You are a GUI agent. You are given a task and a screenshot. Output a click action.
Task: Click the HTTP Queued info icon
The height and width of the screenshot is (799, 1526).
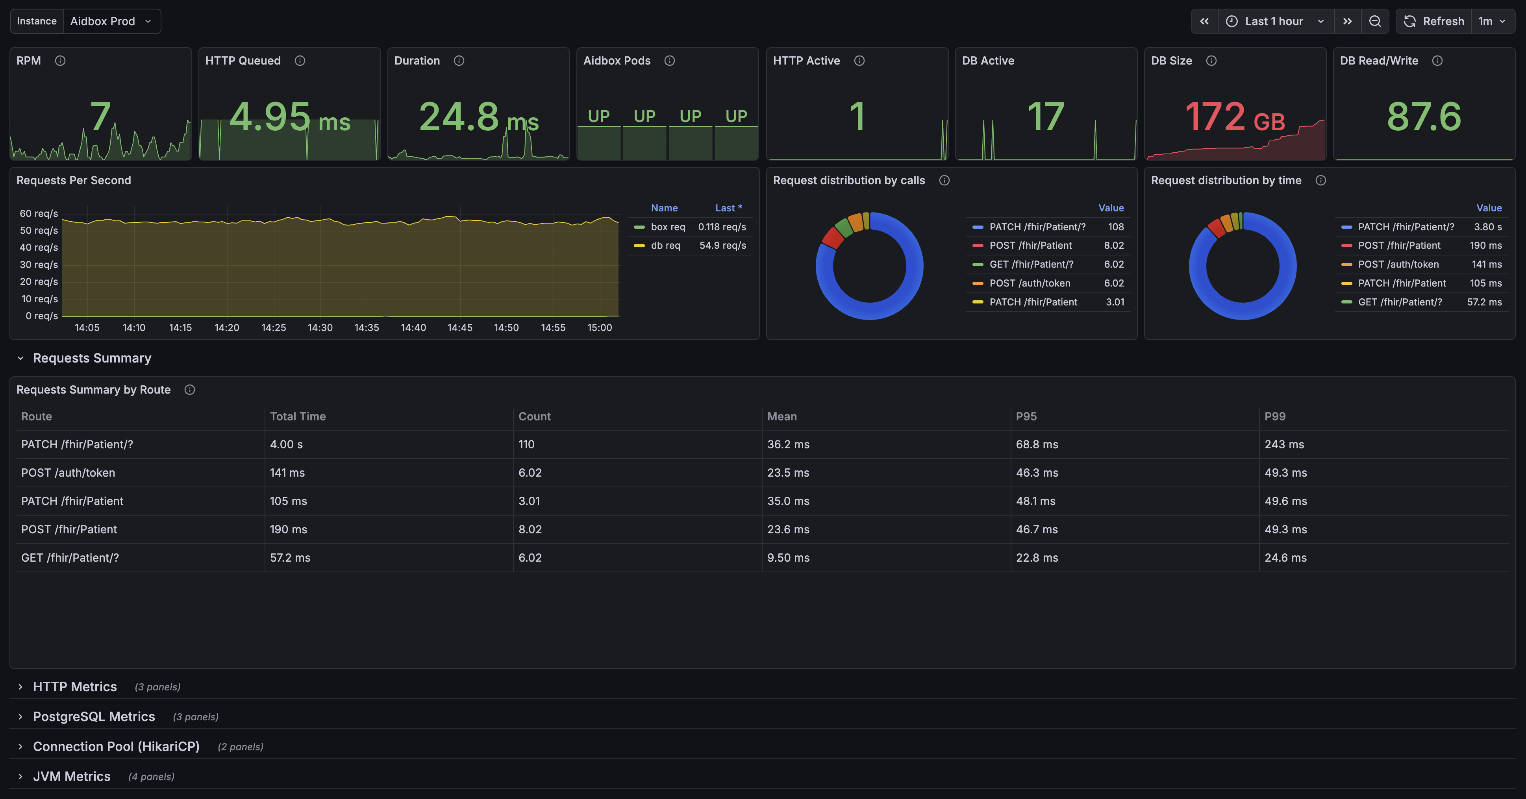click(x=300, y=60)
